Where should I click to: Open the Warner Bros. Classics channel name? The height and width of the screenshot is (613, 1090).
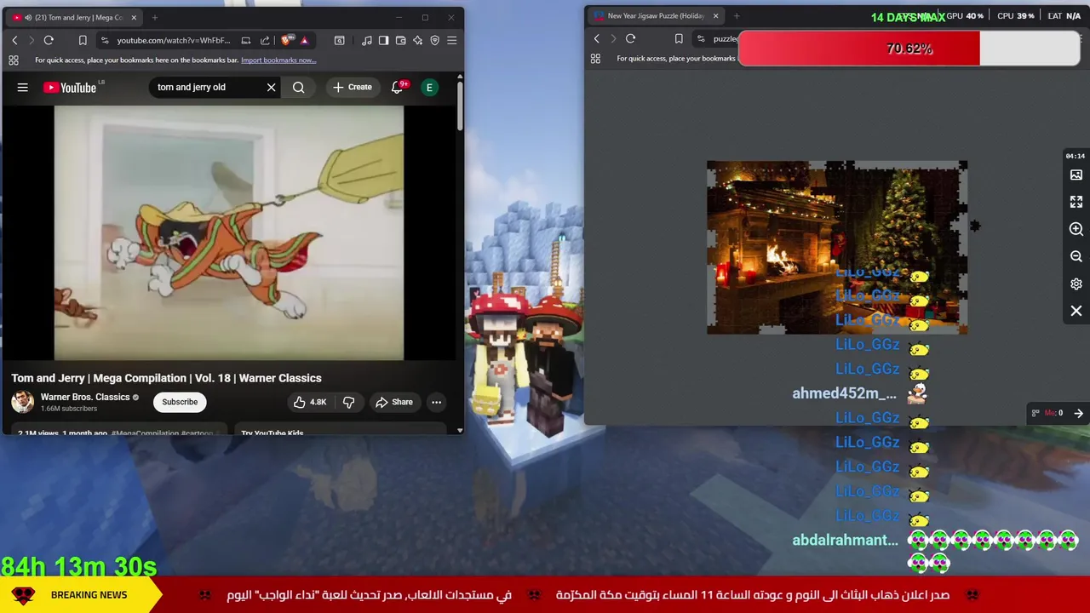click(85, 397)
